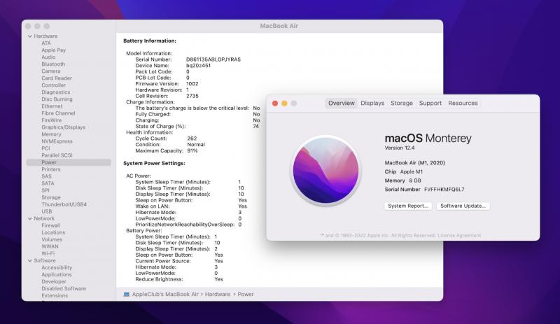The width and height of the screenshot is (560, 324).
Task: Select SPI in sidebar
Action: pos(45,190)
